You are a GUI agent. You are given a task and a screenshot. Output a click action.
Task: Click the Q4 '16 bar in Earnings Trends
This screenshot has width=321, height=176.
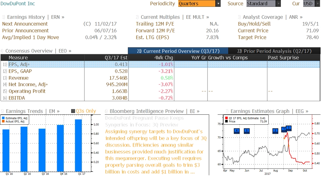coord(60,148)
